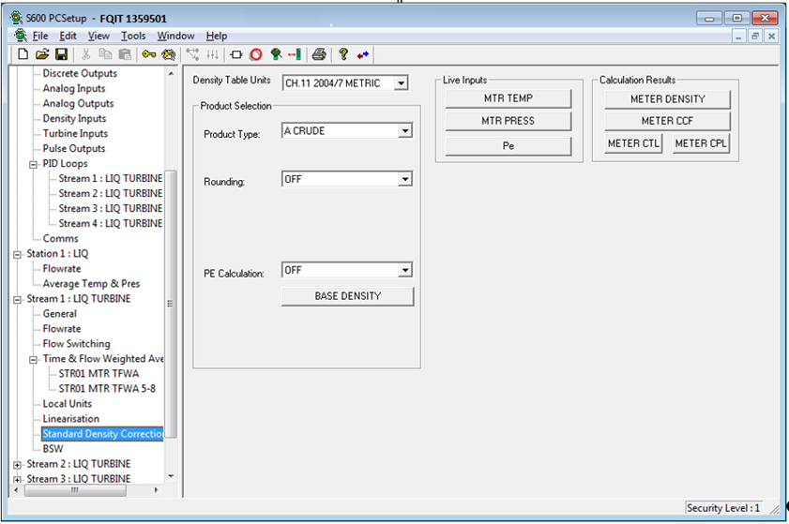Click the Save floppy disk icon
Image resolution: width=789 pixels, height=524 pixels.
(61, 54)
